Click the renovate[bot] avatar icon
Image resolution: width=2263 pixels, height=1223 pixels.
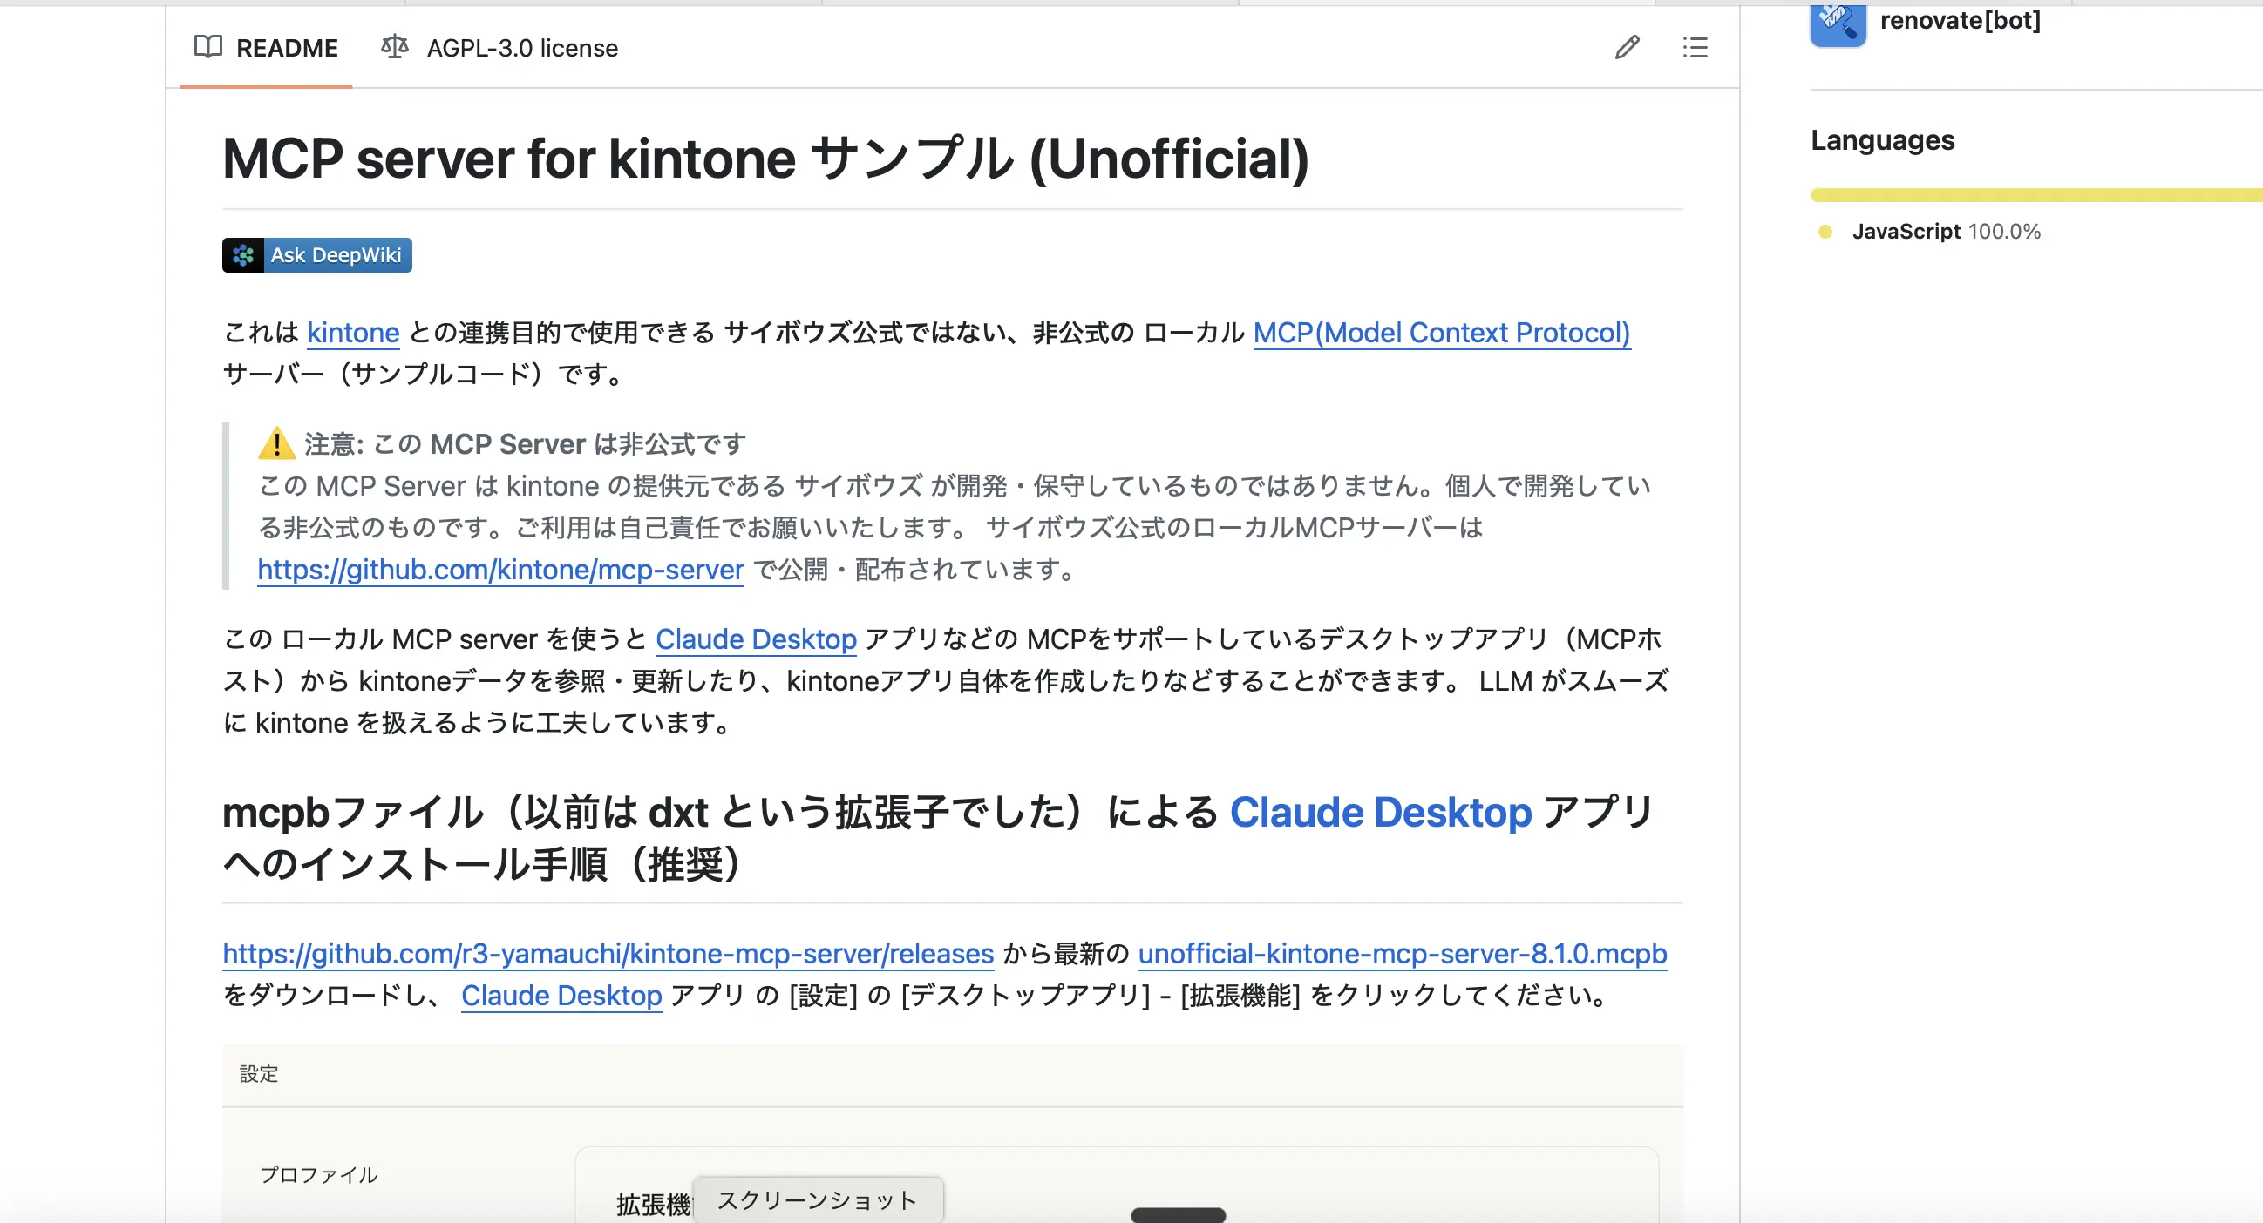tap(1838, 23)
